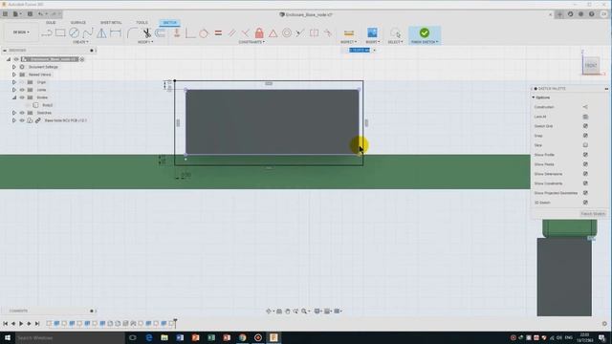The width and height of the screenshot is (612, 344).
Task: Select the Mirror sketch tool
Action: tap(101, 33)
